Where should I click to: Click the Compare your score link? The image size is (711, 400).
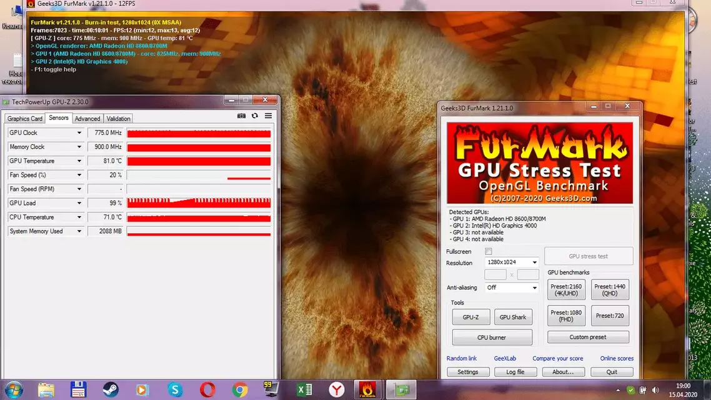coord(558,358)
